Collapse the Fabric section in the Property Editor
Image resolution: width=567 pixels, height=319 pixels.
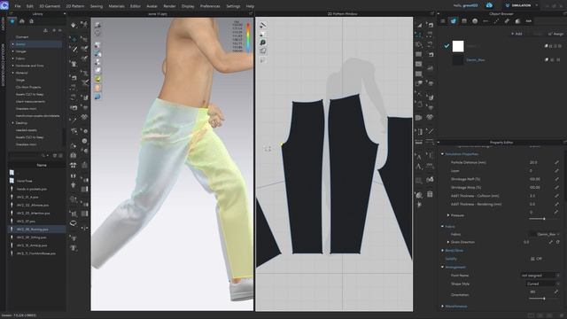coord(442,227)
